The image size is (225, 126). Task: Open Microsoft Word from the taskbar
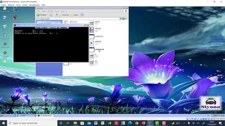coord(96,123)
